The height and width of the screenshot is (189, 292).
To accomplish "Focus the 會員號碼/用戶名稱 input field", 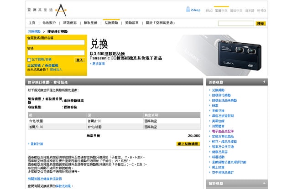I will click(x=56, y=42).
